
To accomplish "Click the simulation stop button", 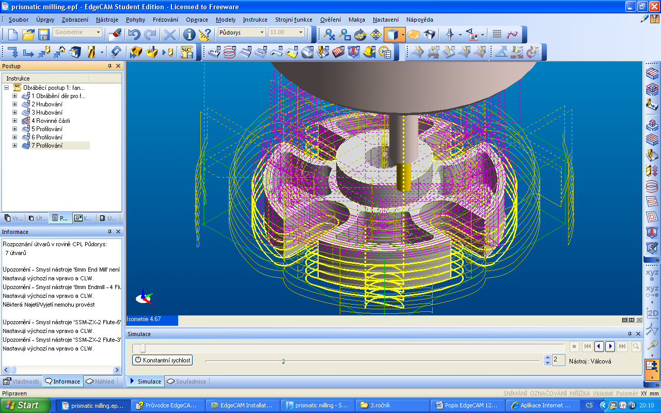I will coord(575,346).
